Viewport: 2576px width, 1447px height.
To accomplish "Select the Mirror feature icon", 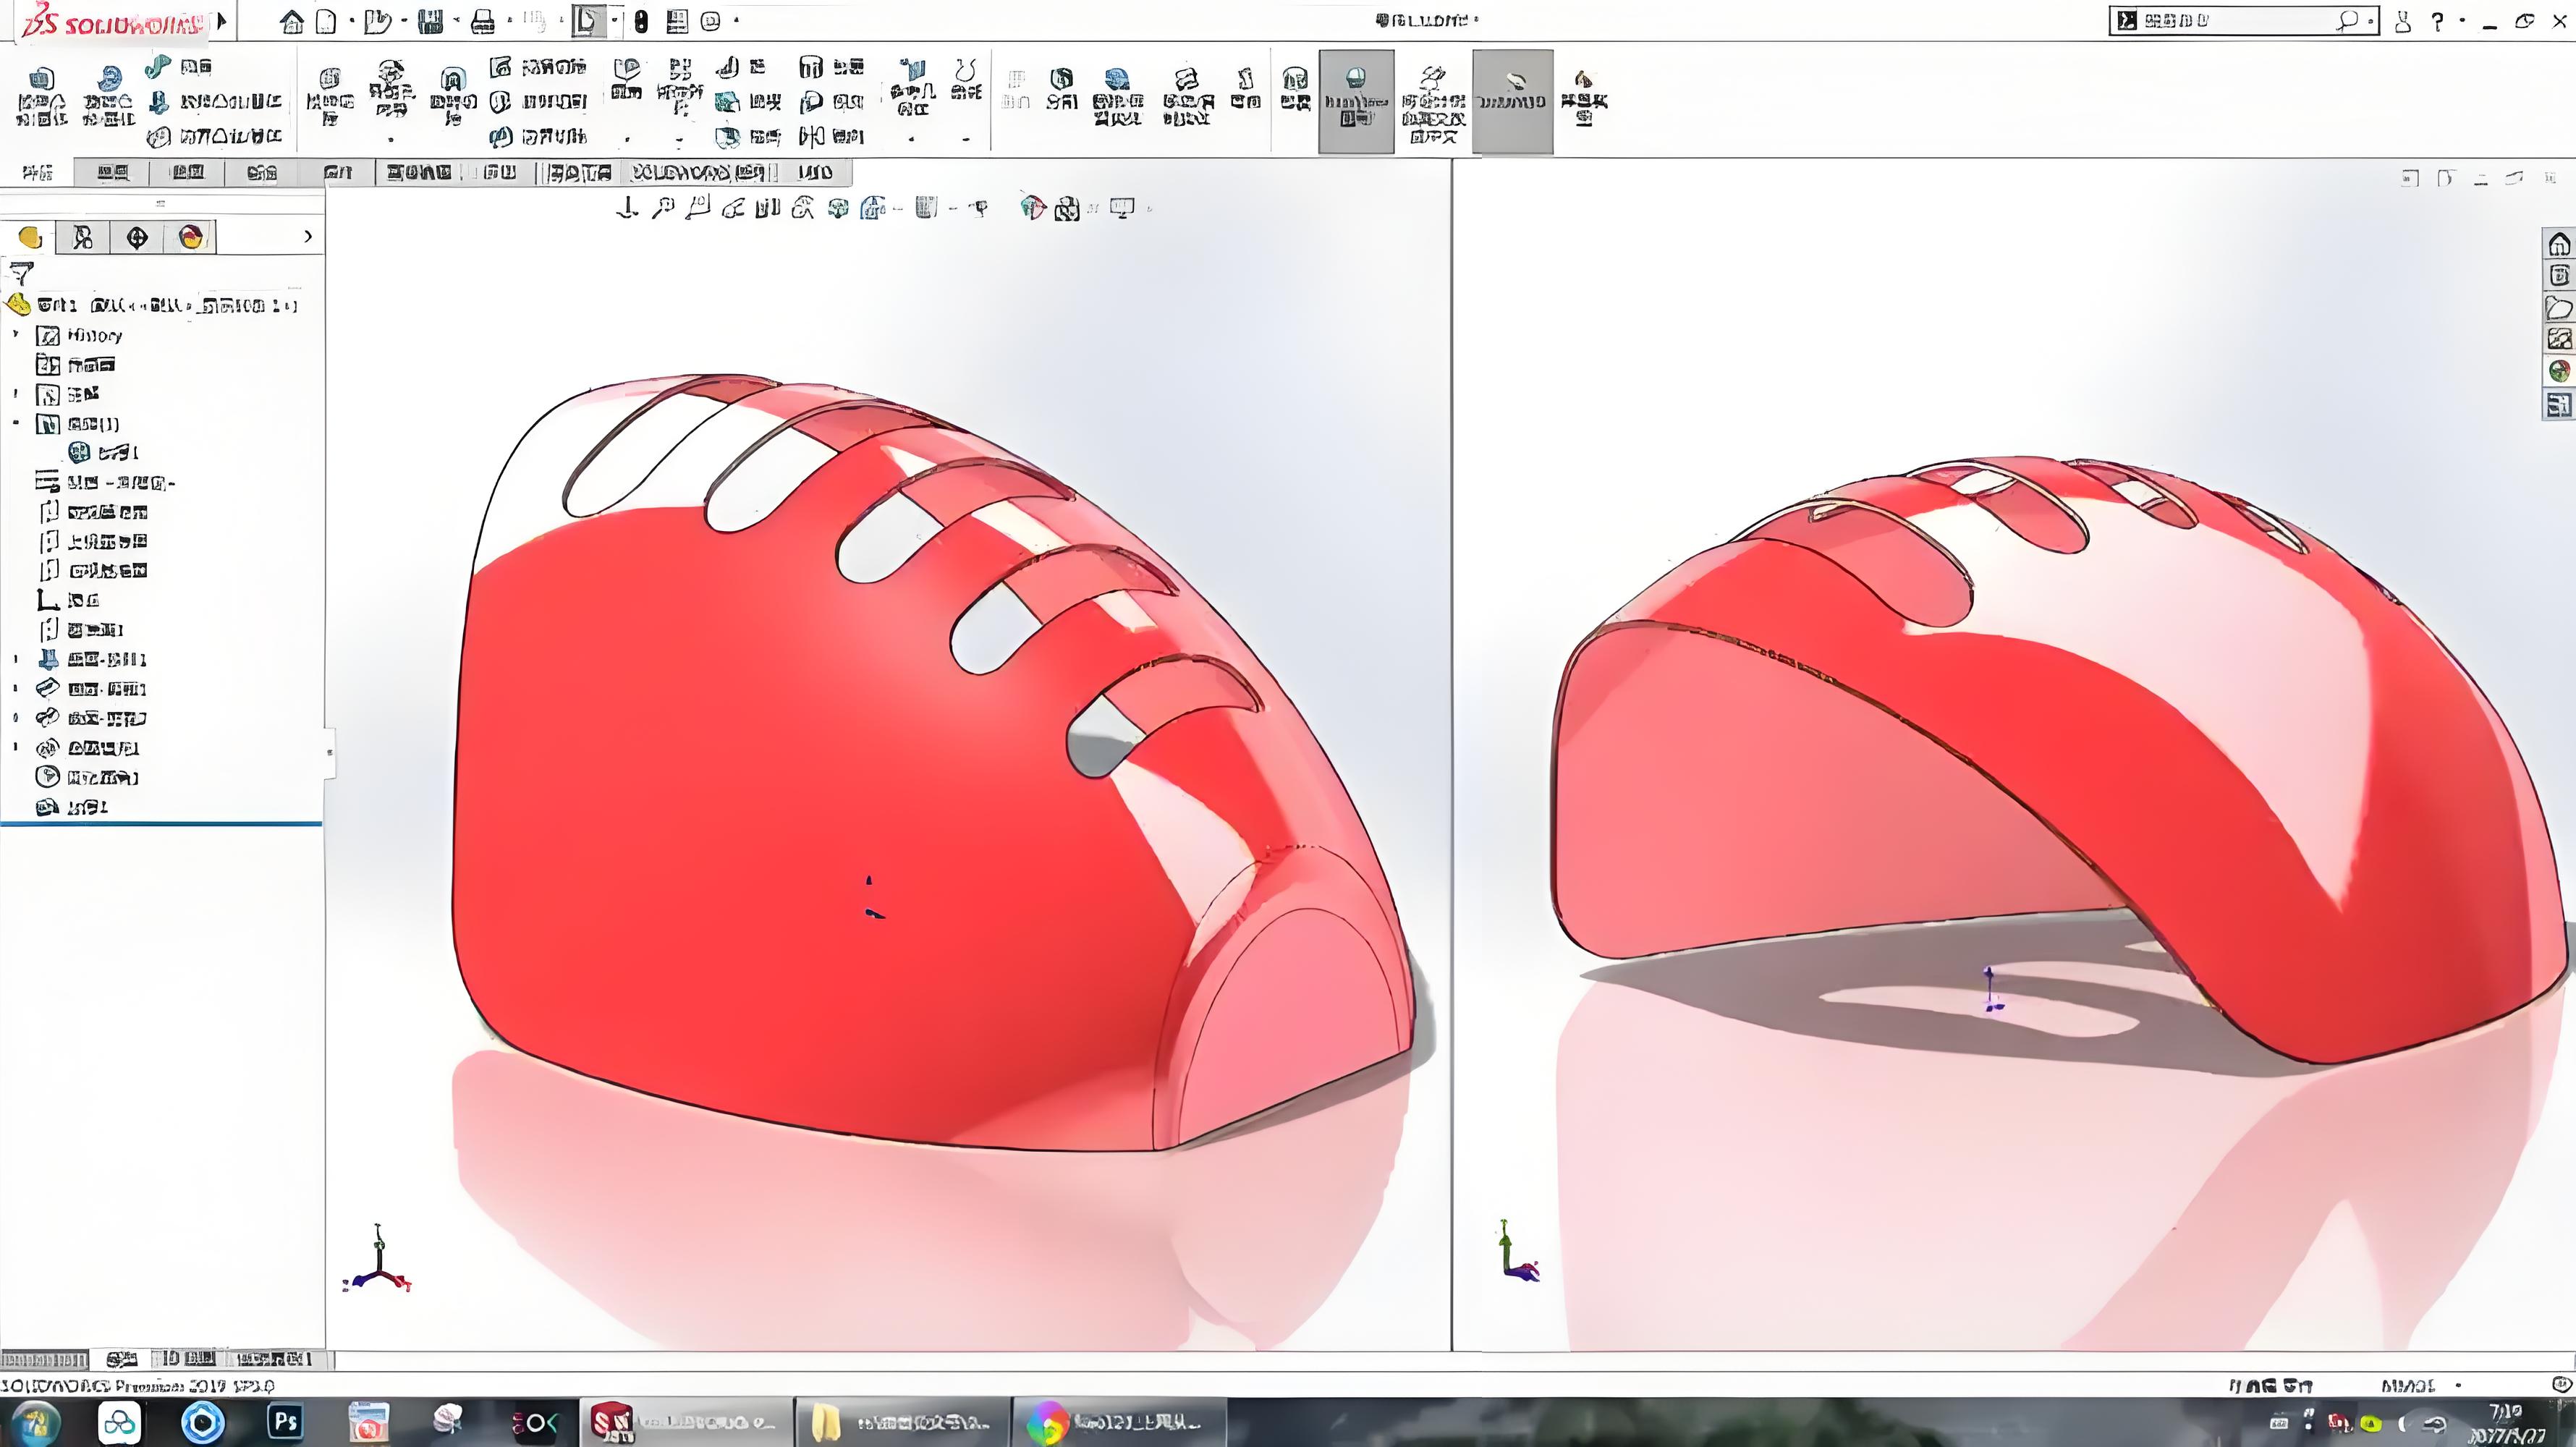I will coord(831,135).
